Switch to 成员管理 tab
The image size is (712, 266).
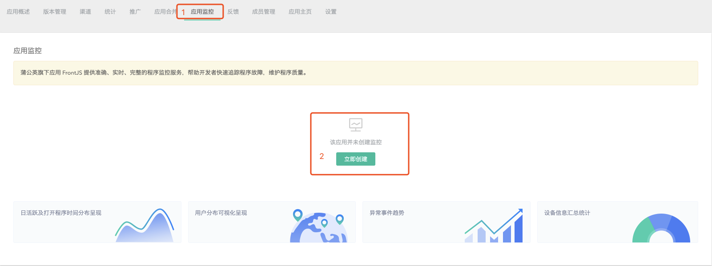pyautogui.click(x=264, y=12)
